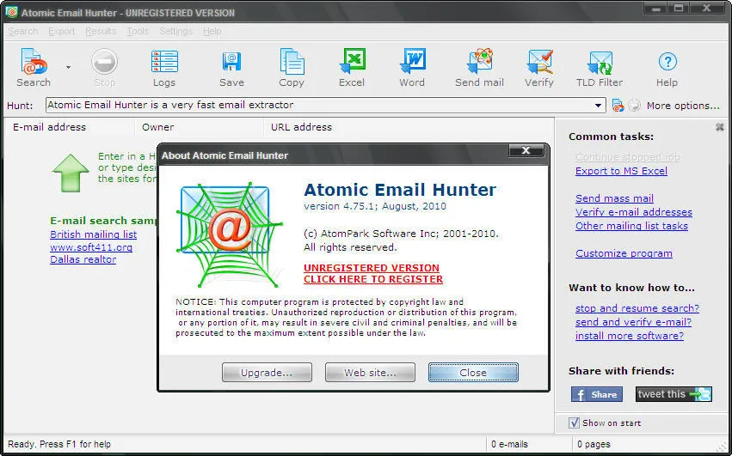Open the Results menu

tap(101, 31)
